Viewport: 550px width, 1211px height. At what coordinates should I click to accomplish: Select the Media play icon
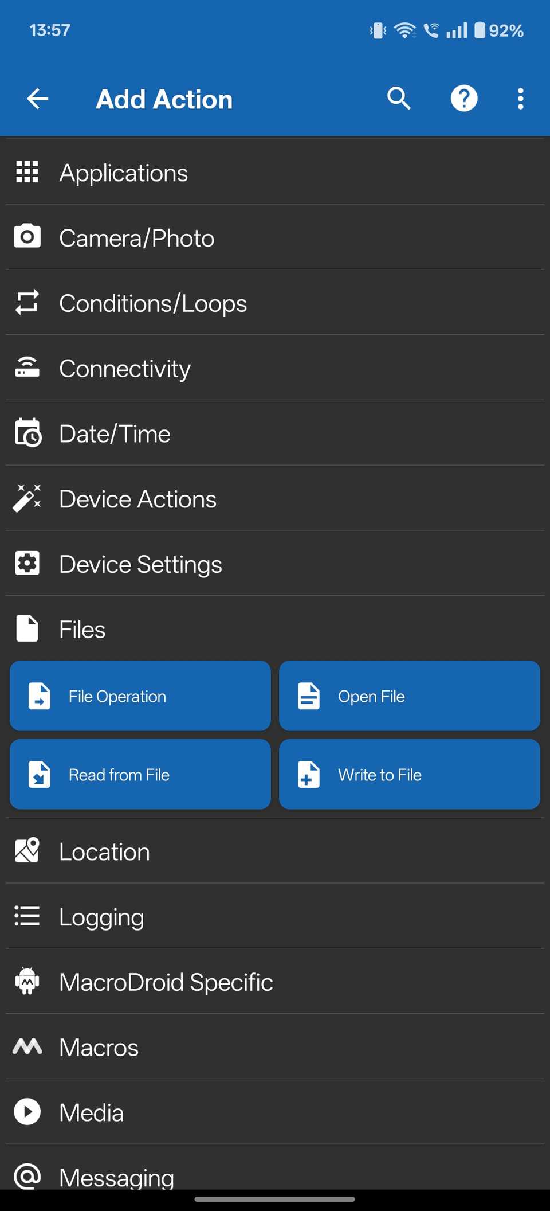tap(26, 1112)
